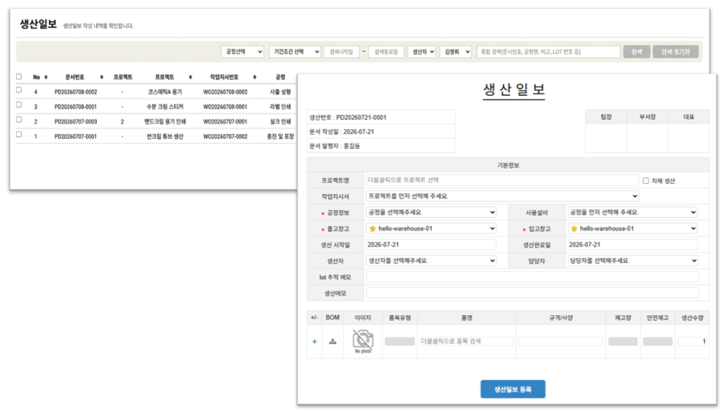The image size is (726, 413).
Task: Click work order WO20260707-0002
Action: tap(225, 136)
